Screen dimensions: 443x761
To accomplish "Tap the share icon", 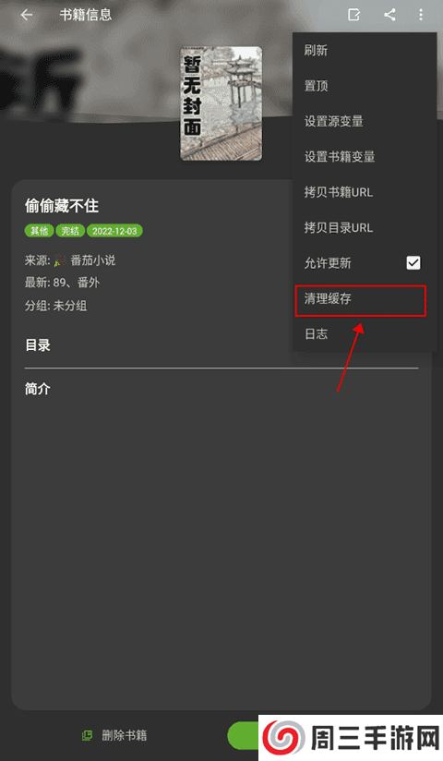I will [x=389, y=15].
